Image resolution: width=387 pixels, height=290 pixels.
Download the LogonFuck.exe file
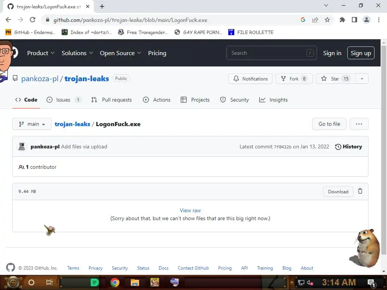(x=338, y=191)
